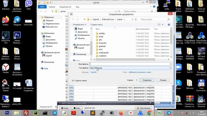Switch to Excel in the taskbar
This screenshot has width=207, height=116.
pos(159,113)
